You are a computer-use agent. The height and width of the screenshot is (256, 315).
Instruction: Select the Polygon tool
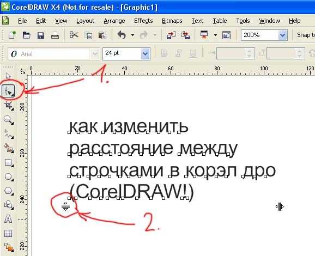pyautogui.click(x=8, y=191)
